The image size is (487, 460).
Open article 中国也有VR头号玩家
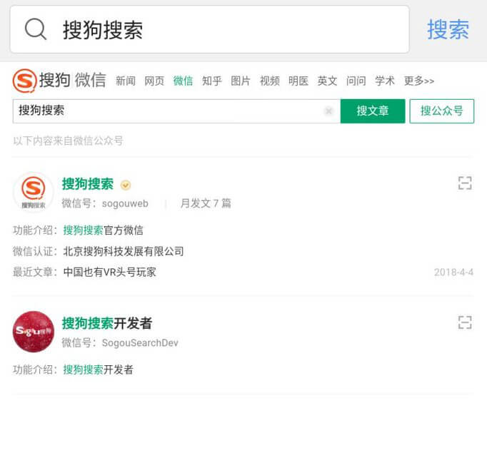pyautogui.click(x=110, y=272)
